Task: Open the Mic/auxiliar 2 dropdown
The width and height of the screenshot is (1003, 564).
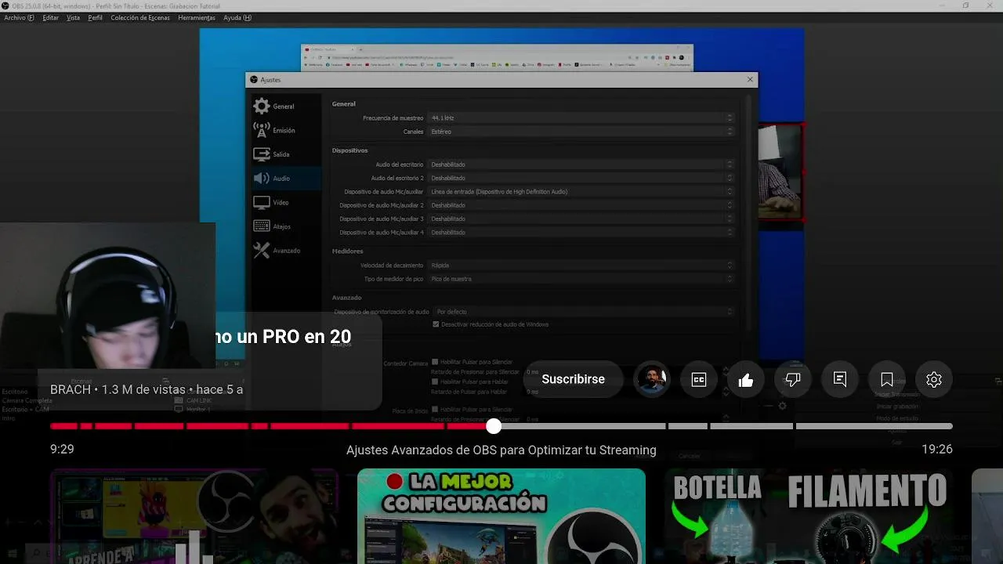Action: 581,205
